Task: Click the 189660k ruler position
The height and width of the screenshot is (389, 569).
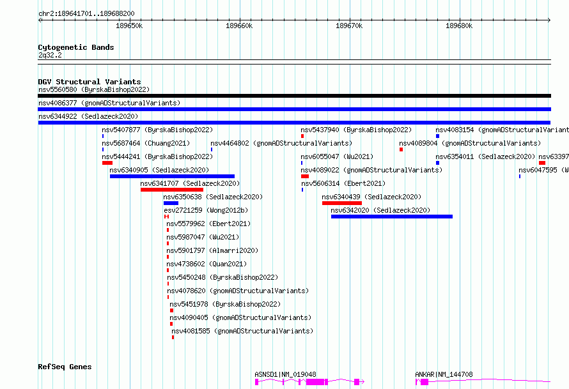Action: point(239,26)
